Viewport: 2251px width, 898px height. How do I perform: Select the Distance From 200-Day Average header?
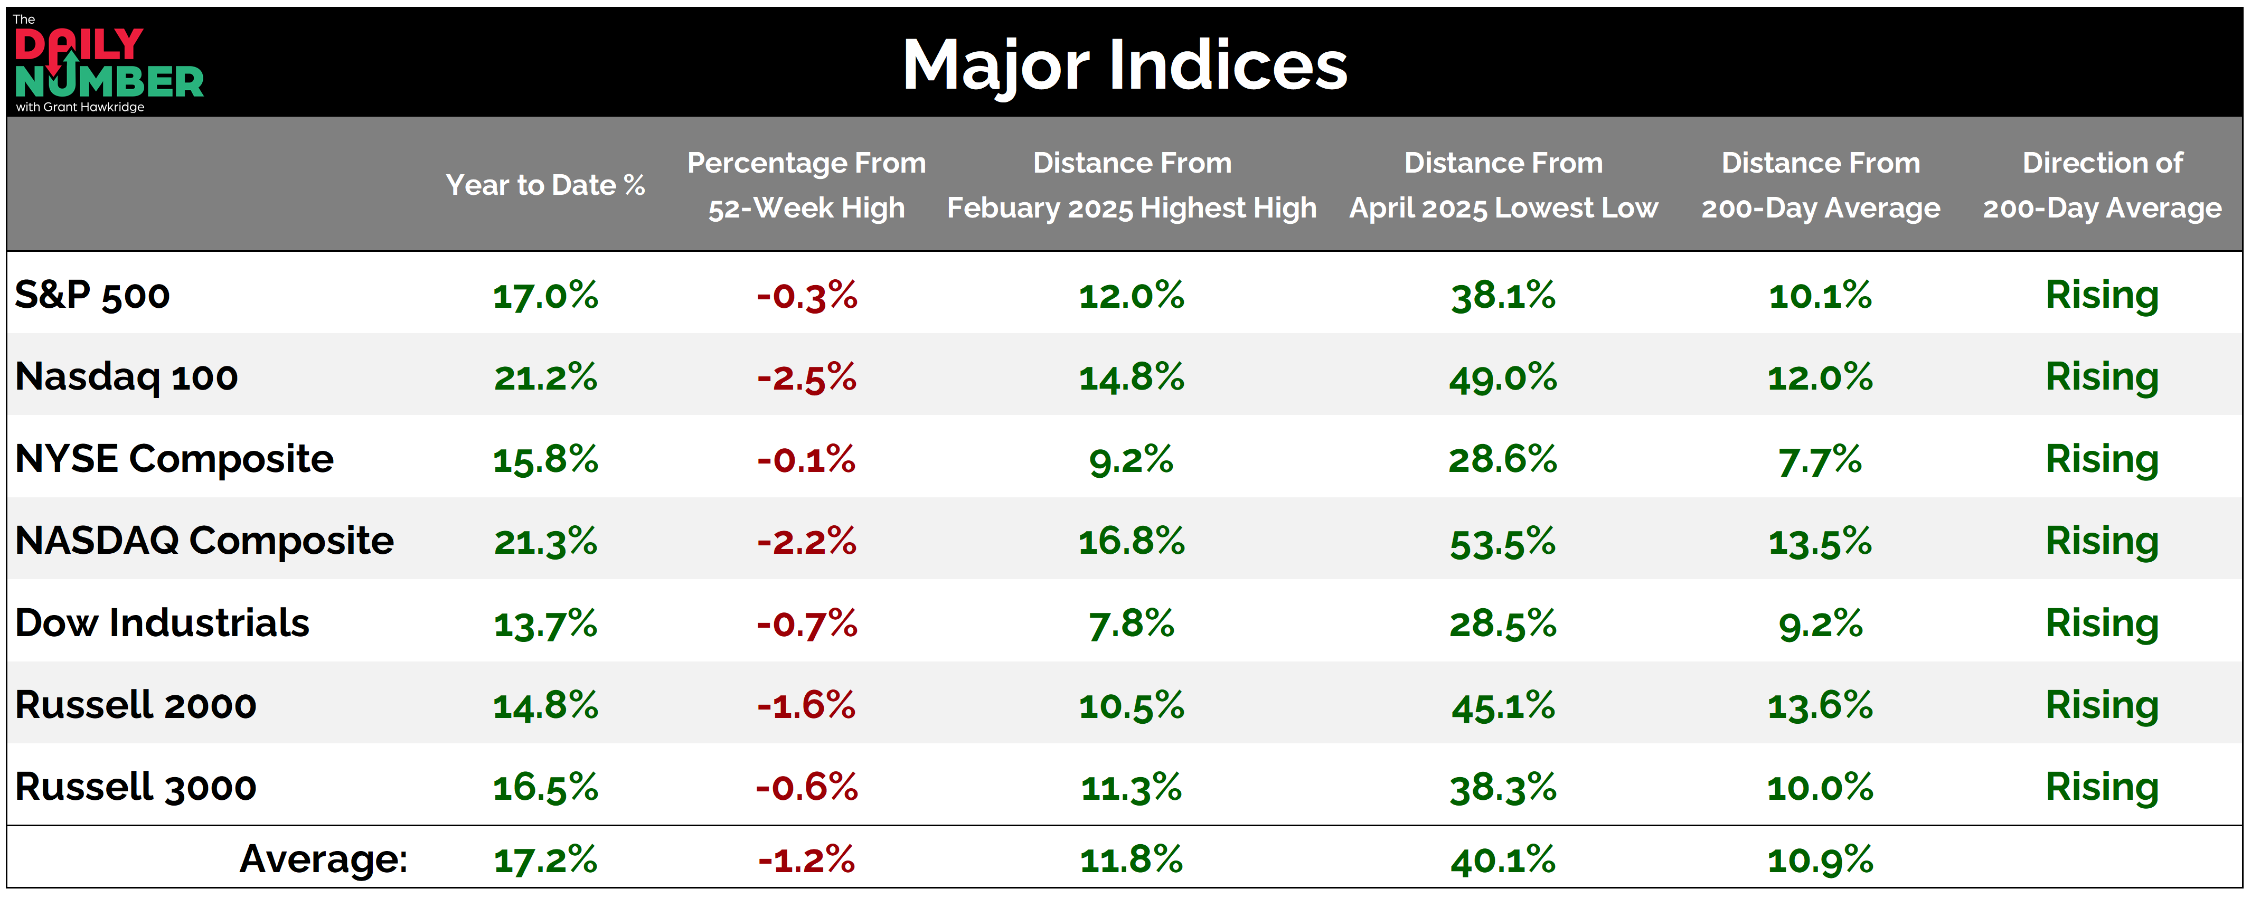pyautogui.click(x=1820, y=185)
